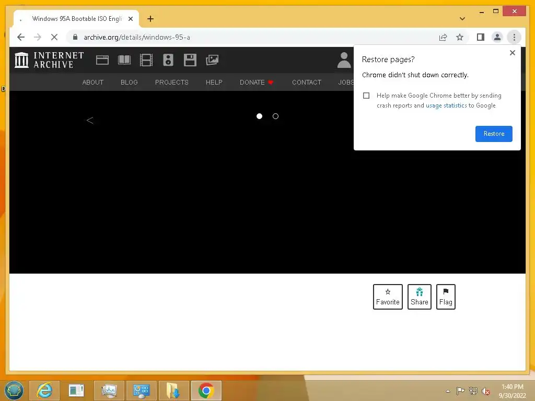Click the address bar URL
535x401 pixels.
point(137,37)
